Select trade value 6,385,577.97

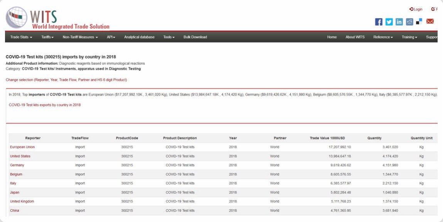click(341, 183)
